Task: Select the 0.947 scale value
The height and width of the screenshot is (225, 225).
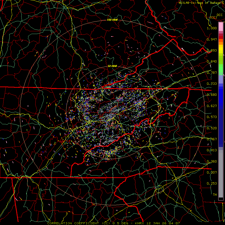Action: [x=212, y=39]
